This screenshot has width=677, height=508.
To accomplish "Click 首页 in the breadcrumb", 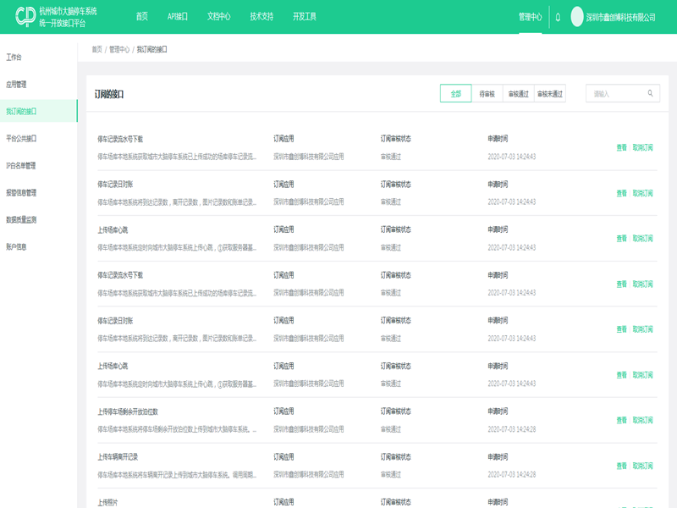I will click(96, 50).
